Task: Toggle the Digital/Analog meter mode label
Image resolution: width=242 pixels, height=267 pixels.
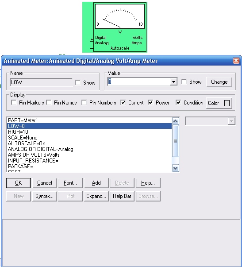Action: tap(102, 40)
